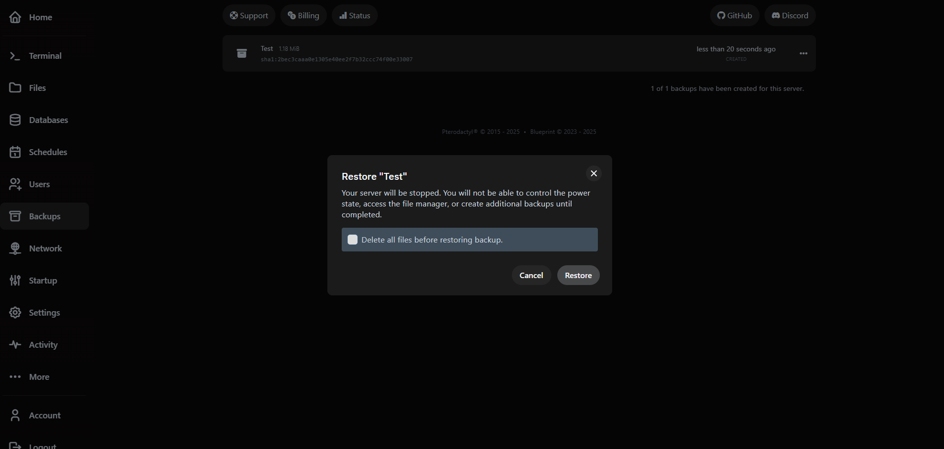Viewport: 944px width, 449px height.
Task: Navigate to Schedules via its calendar icon
Action: click(x=15, y=152)
